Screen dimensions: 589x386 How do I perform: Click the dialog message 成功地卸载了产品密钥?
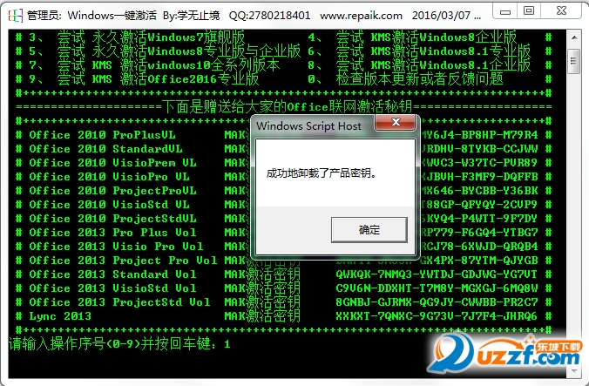point(322,173)
